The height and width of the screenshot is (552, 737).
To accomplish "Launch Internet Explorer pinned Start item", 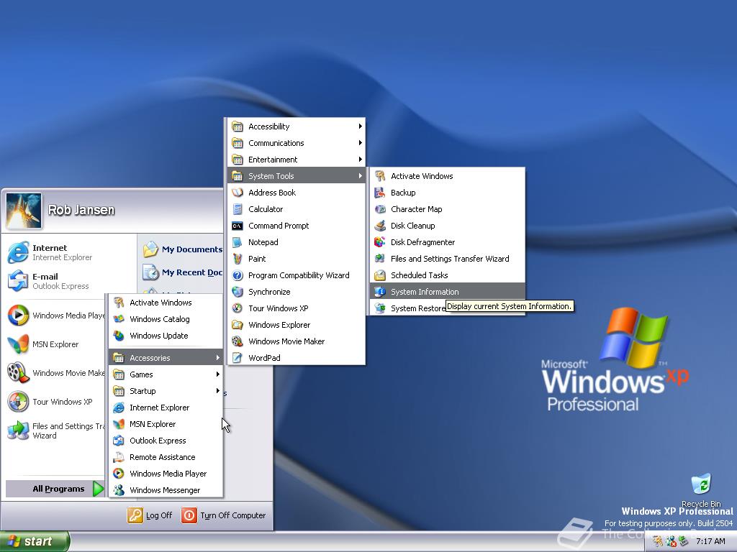I will (70, 252).
